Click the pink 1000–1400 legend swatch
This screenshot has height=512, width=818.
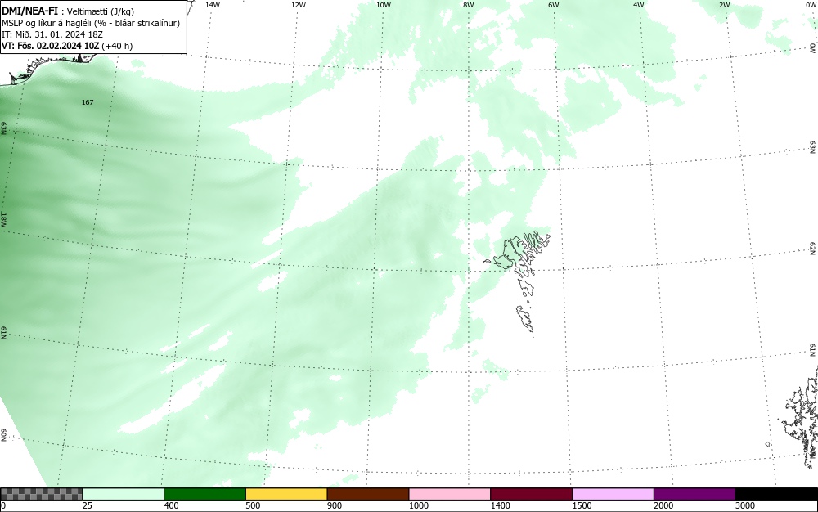click(450, 494)
